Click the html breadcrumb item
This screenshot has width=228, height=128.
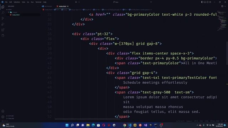click(x=57, y=10)
